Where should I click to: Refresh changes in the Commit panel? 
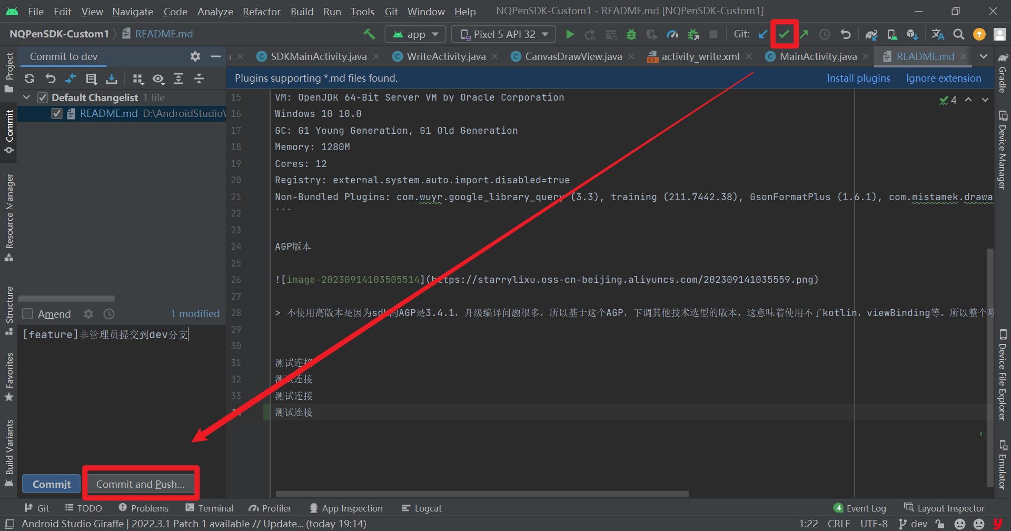29,78
